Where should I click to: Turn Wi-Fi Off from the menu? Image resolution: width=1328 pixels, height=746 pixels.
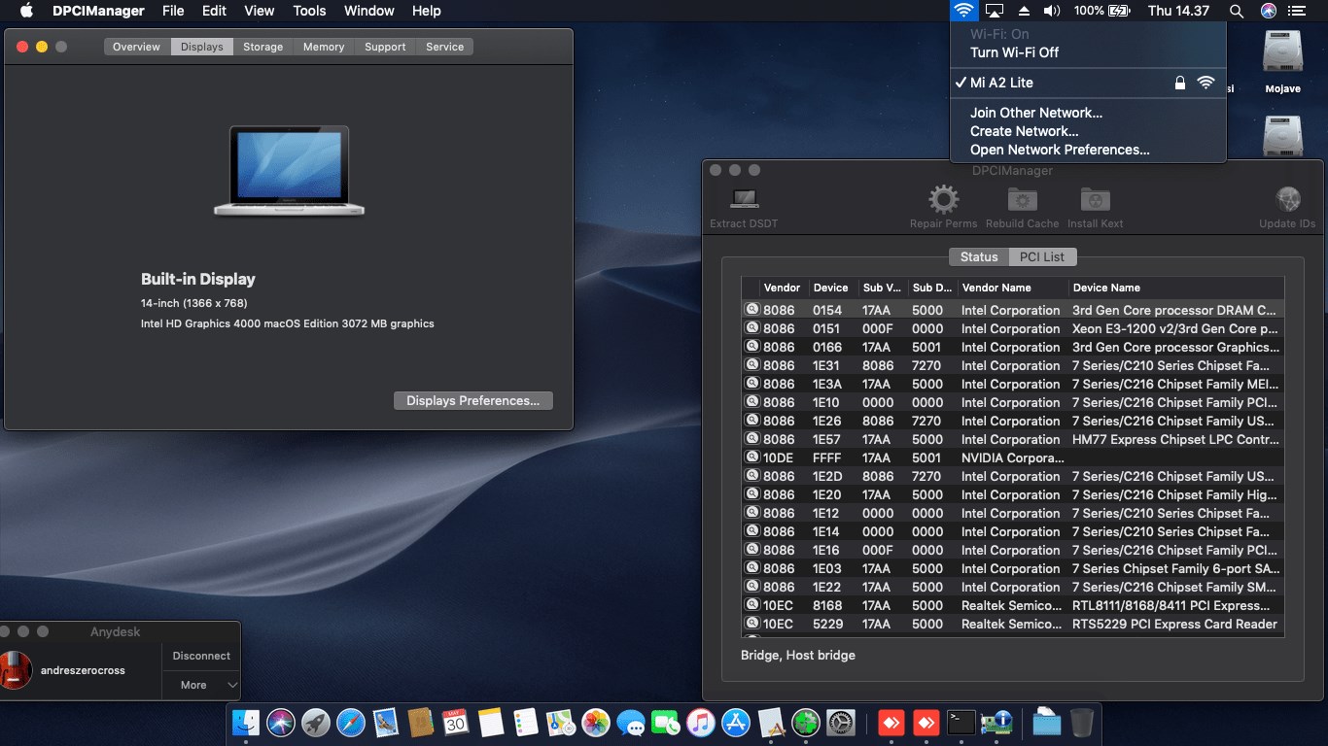click(x=1014, y=52)
